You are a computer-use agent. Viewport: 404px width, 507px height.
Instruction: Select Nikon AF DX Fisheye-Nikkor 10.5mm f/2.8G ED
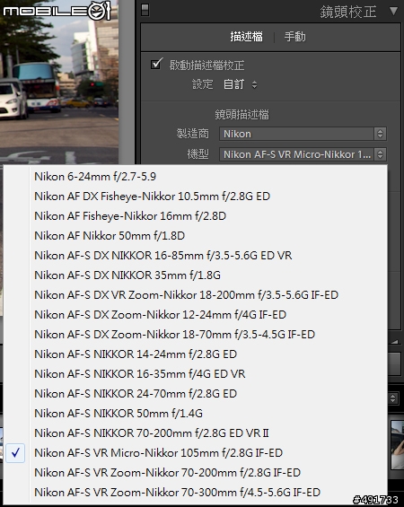pyautogui.click(x=196, y=197)
